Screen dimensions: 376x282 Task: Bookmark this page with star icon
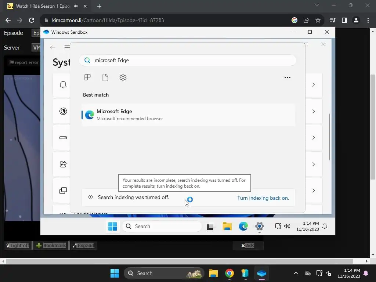click(318, 21)
